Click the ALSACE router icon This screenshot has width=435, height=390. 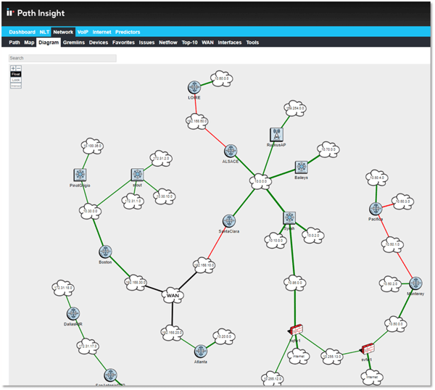(231, 151)
